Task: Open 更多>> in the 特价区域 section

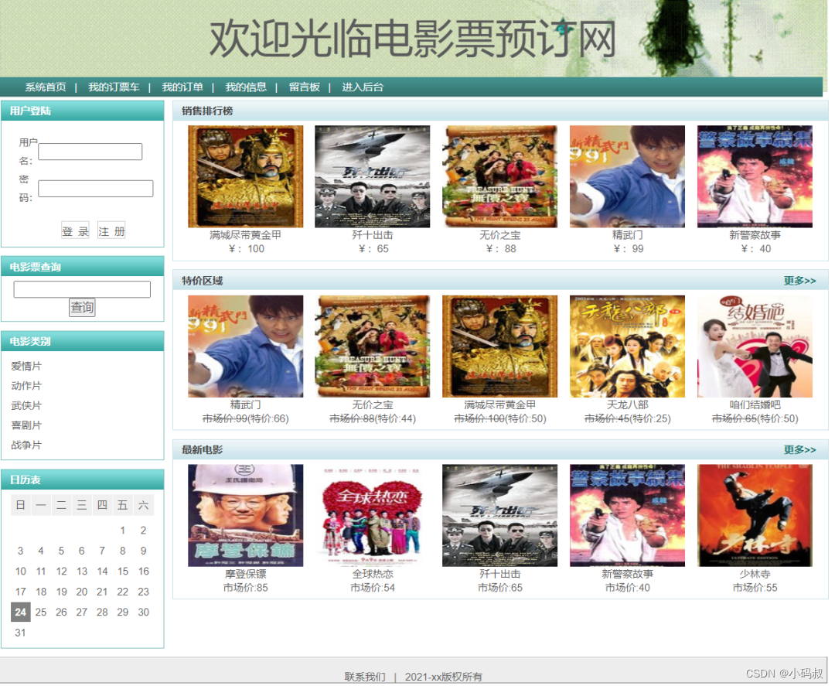Action: (x=799, y=281)
